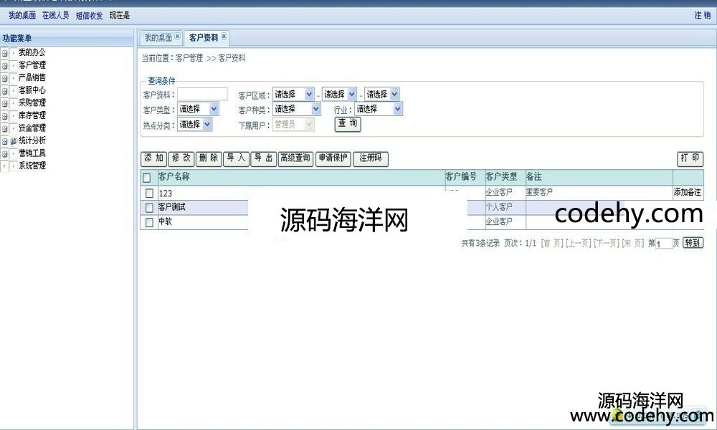
Task: Go to 我的桌面 in top navigation
Action: [22, 16]
